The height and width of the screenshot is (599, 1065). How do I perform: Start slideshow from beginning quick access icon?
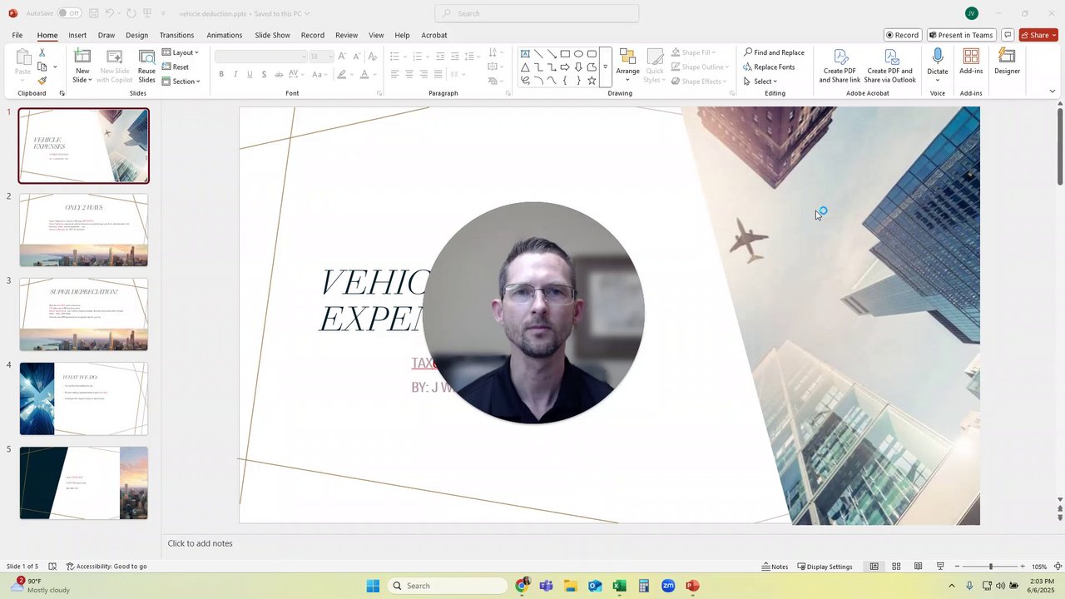[146, 13]
